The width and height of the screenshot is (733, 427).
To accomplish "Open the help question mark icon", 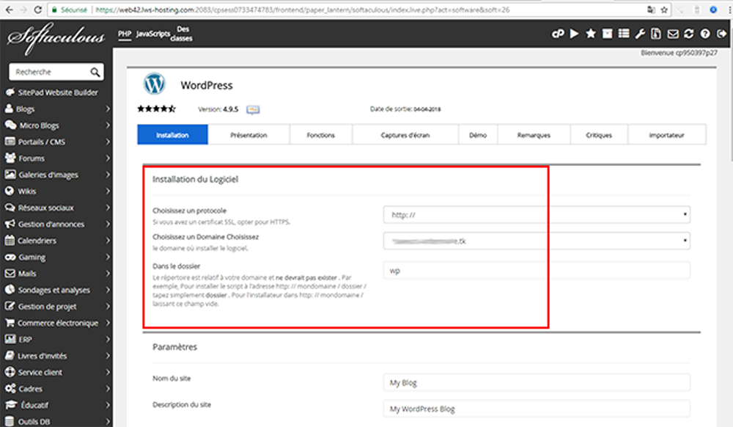I will (705, 34).
